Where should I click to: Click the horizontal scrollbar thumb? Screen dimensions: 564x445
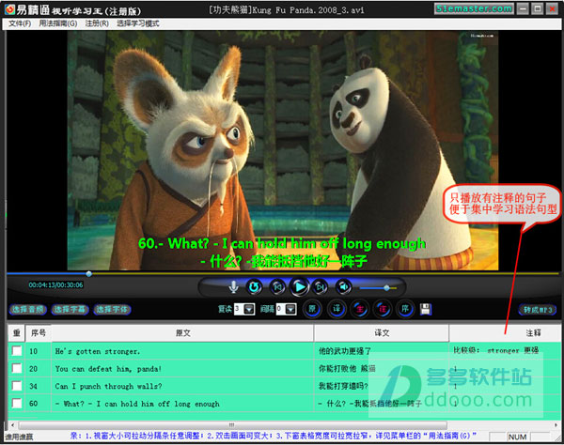click(x=233, y=425)
